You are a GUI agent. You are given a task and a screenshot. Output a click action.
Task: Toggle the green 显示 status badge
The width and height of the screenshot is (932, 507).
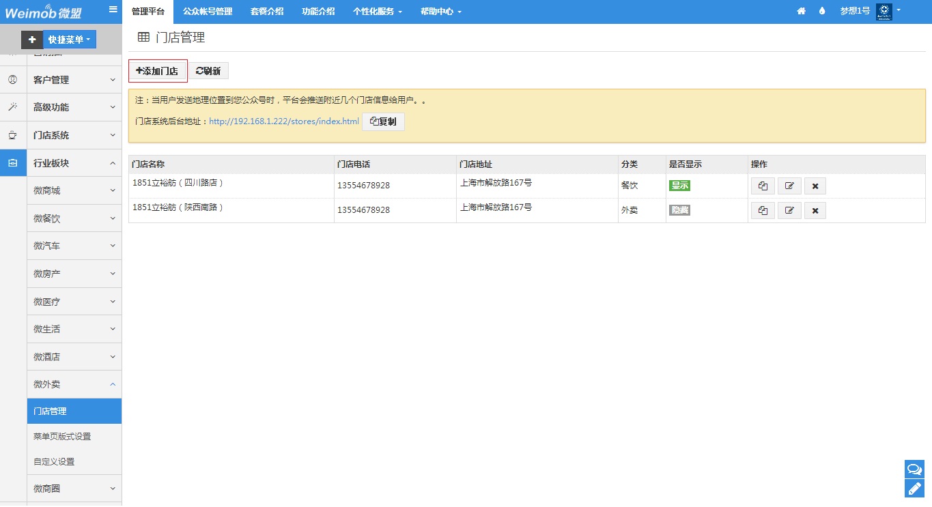pos(679,186)
